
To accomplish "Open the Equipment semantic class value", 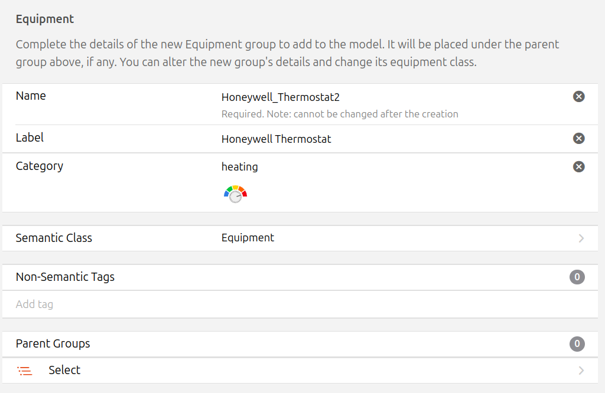I will [248, 238].
